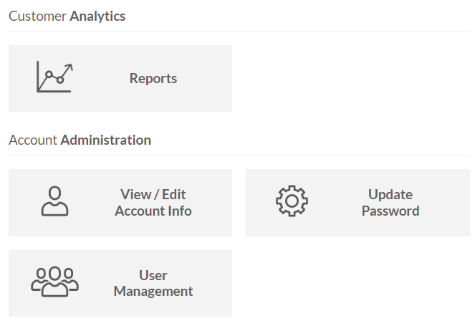Click the three-person group icon

point(54,282)
